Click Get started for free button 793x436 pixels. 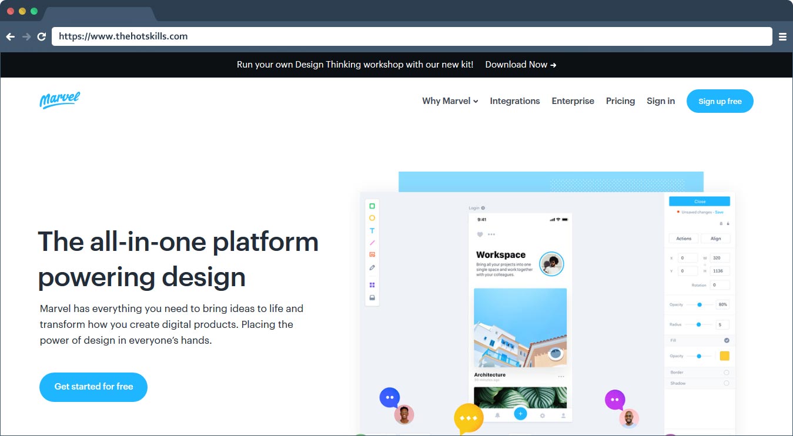pos(93,387)
